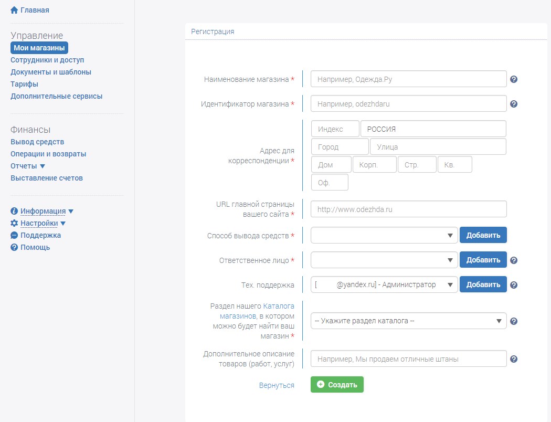Open the Ответственное лицо dropdown

384,260
